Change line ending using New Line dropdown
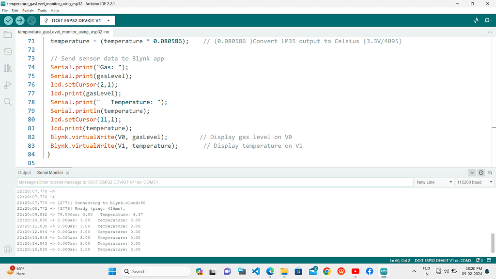Screen dimensions: 496x279 434,182
